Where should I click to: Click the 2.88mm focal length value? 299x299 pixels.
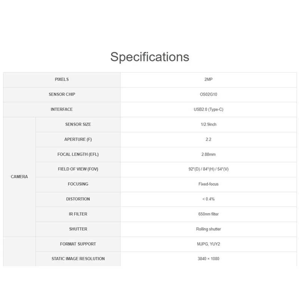pyautogui.click(x=208, y=154)
